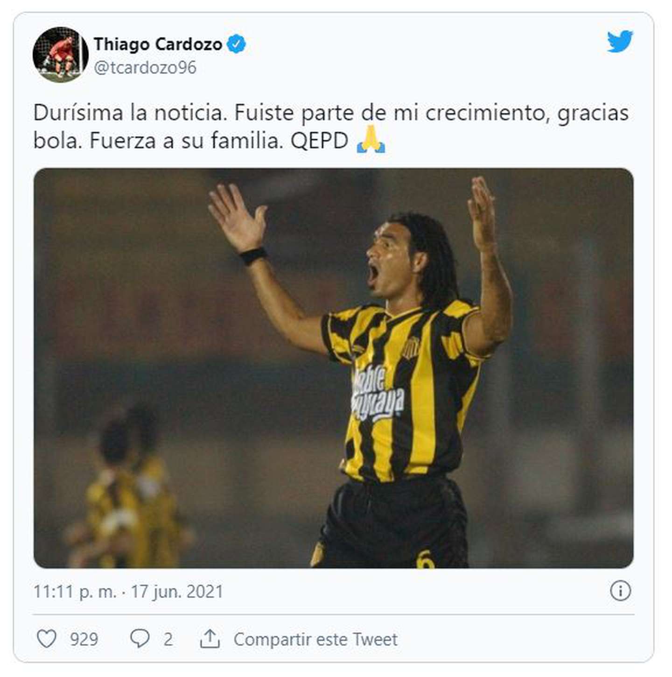Open the likes count 929
The width and height of the screenshot is (672, 677).
coord(84,639)
